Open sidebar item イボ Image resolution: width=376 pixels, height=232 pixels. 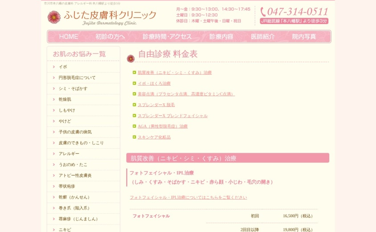pyautogui.click(x=63, y=67)
